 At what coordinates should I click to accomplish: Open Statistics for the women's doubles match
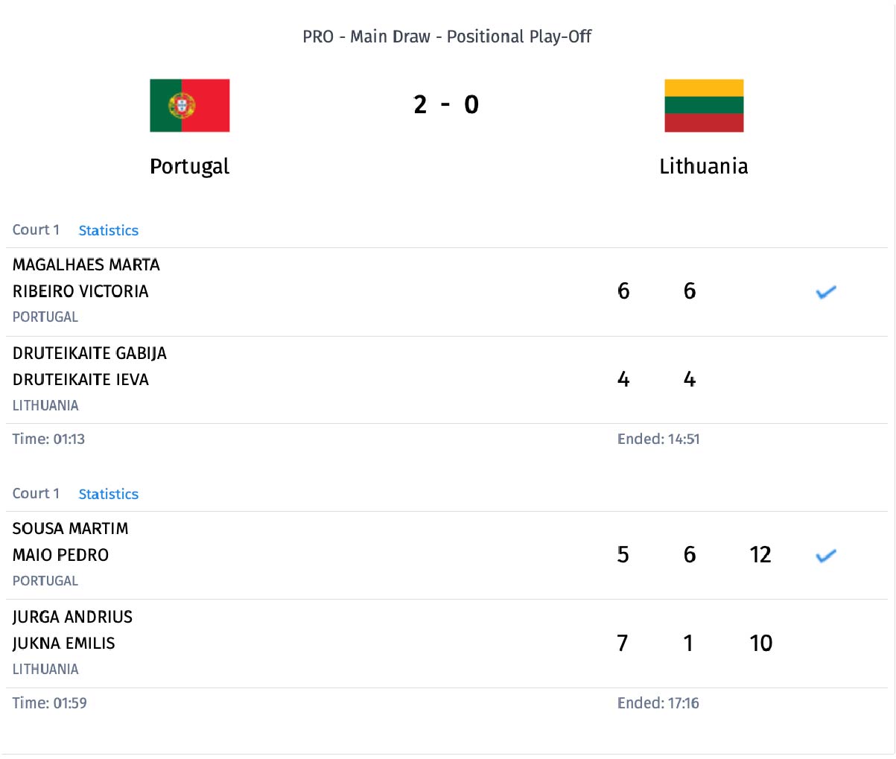click(108, 230)
